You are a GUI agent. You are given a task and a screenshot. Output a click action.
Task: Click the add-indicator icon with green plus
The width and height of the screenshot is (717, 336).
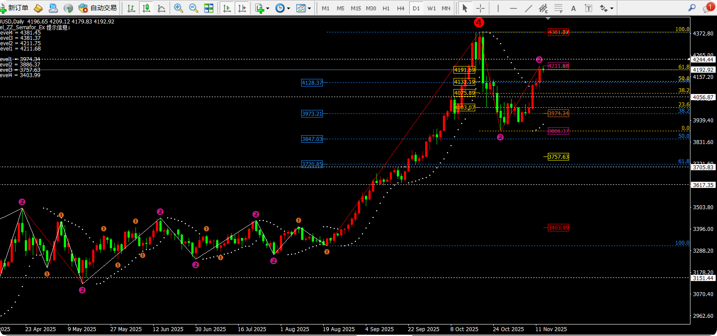coord(260,8)
